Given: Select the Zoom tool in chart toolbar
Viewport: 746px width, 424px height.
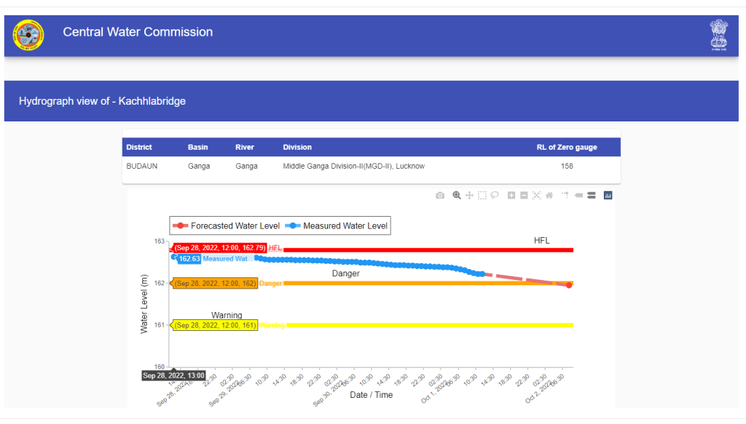Looking at the screenshot, I should point(457,195).
